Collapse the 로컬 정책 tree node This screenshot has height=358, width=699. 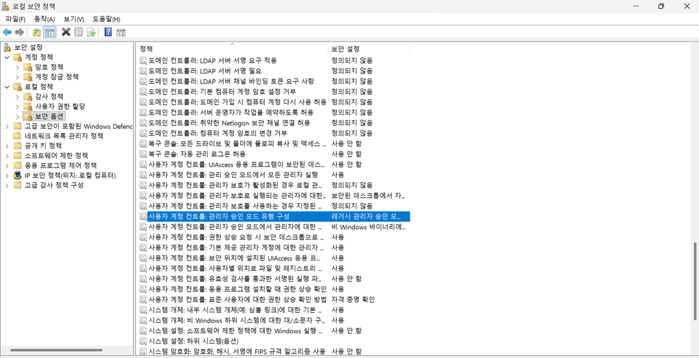[7, 87]
